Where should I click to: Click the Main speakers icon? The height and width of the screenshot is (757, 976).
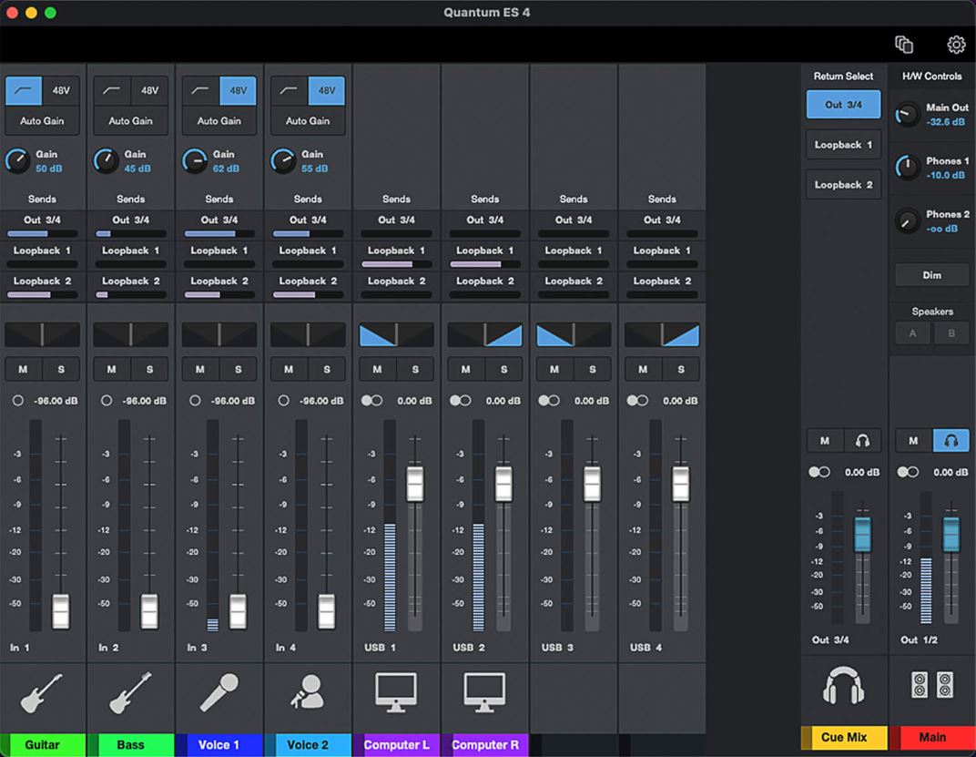coord(932,686)
